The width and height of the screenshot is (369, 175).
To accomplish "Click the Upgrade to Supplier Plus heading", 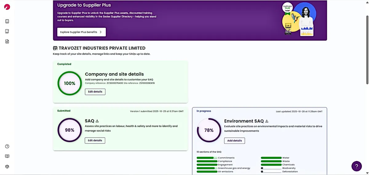I will point(84,5).
